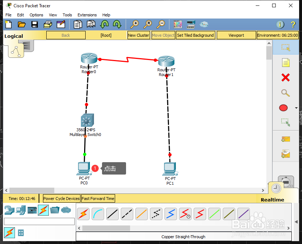This screenshot has height=244, width=302.
Task: Open the info icon at top right
Action: pyautogui.click(x=280, y=24)
